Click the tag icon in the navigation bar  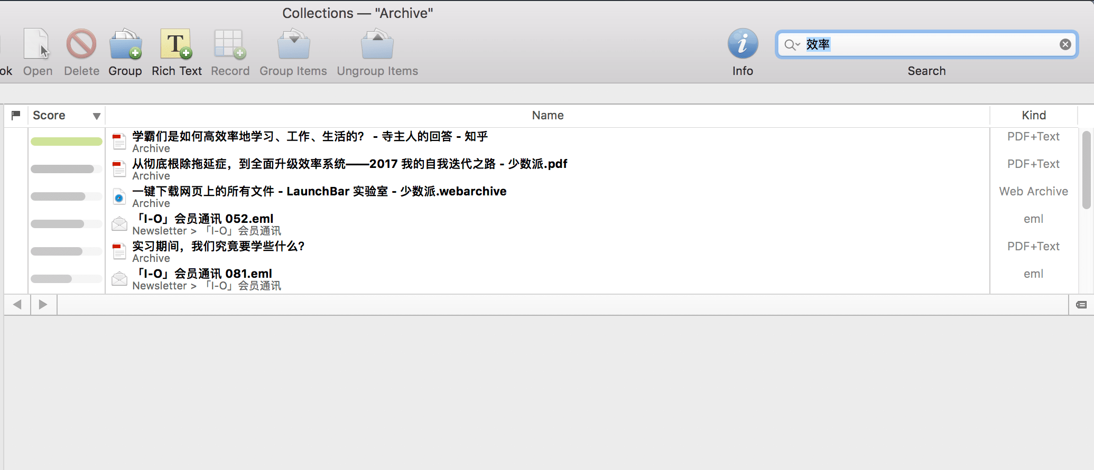(x=1081, y=305)
